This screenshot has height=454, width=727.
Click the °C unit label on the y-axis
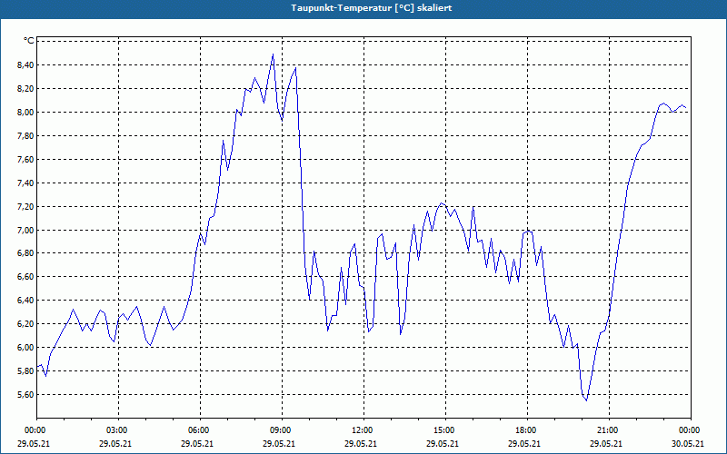(28, 41)
